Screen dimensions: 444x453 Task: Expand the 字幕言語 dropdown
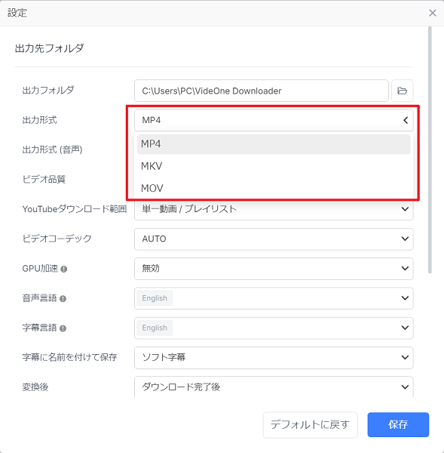[x=274, y=328]
